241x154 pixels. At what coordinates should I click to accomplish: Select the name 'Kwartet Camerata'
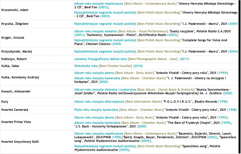point(15,110)
